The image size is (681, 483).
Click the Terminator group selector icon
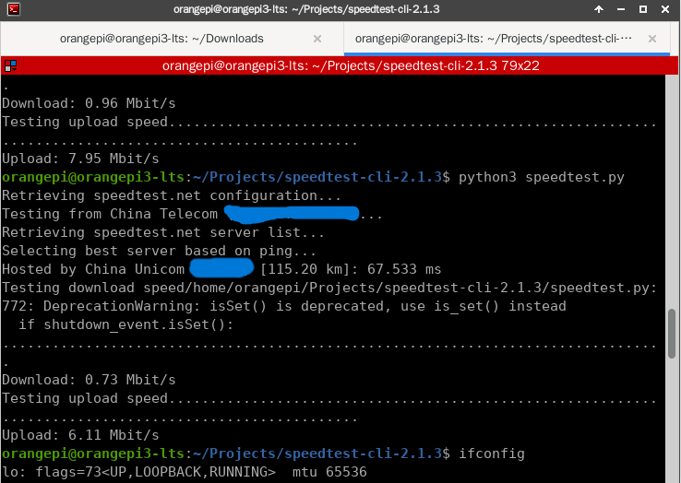point(10,65)
